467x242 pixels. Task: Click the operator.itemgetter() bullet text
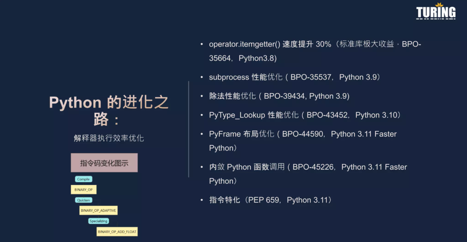click(315, 51)
